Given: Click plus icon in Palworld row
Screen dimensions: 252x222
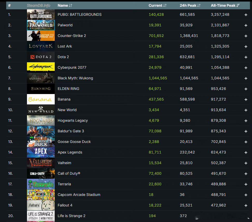Looking at the screenshot, I should 246,25.
